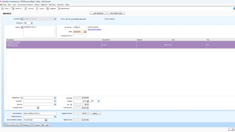Image resolution: width=235 pixels, height=132 pixels.
Task: Open the Customer dropdown list
Action: tap(55, 19)
